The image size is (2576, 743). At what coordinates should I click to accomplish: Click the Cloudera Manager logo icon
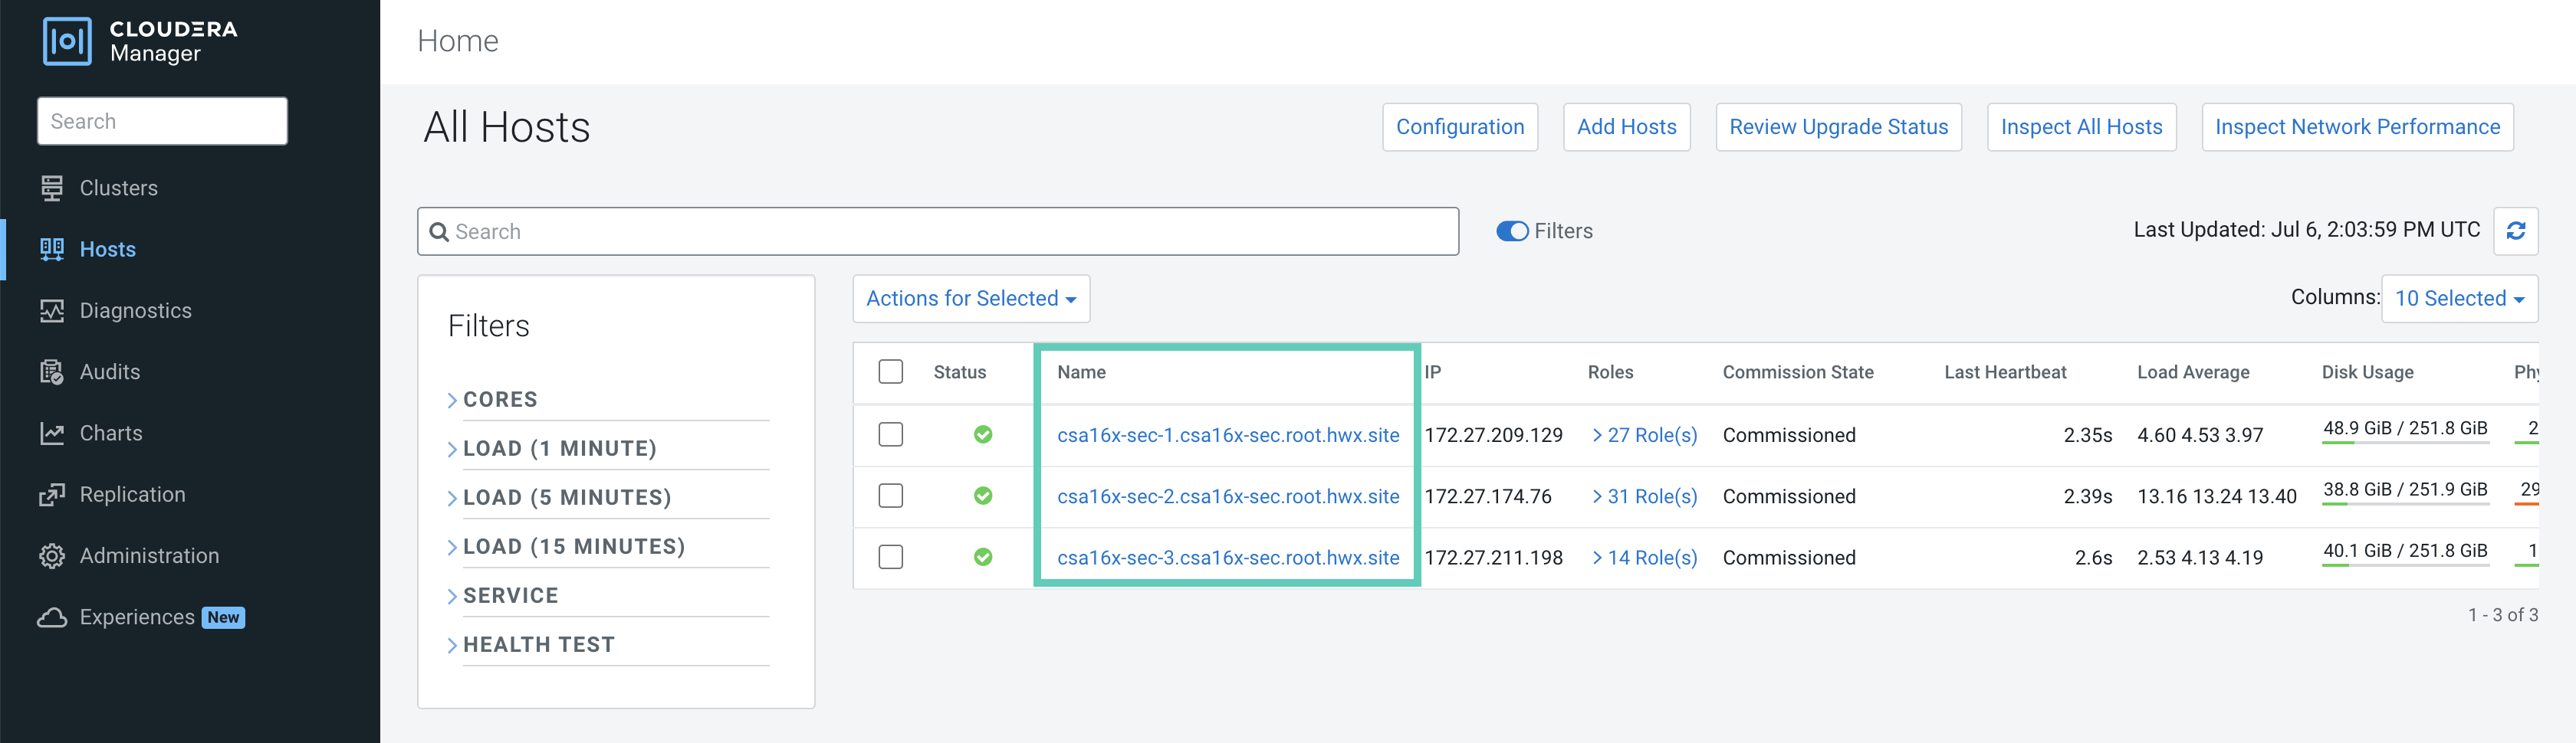click(x=67, y=41)
